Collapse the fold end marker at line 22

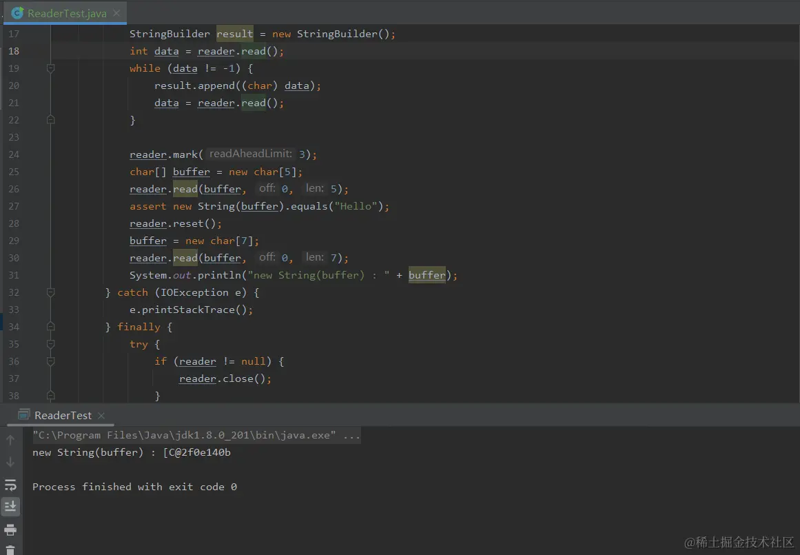click(x=50, y=120)
